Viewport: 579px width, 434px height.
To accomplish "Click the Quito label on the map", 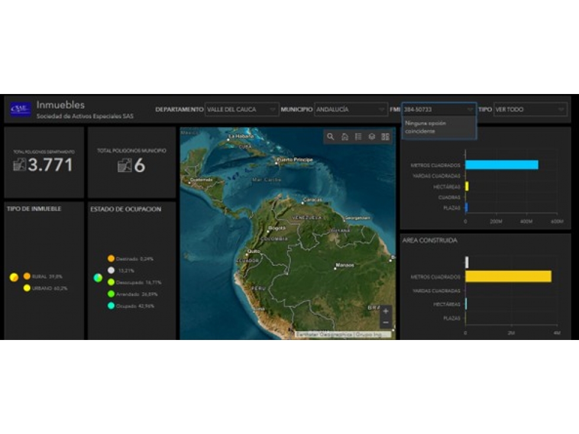I will pos(254,251).
